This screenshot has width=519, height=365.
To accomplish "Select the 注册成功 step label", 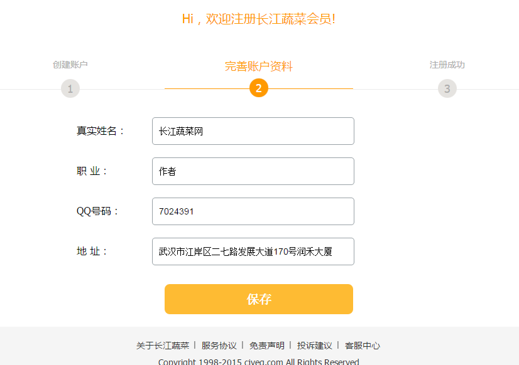I will coord(447,65).
